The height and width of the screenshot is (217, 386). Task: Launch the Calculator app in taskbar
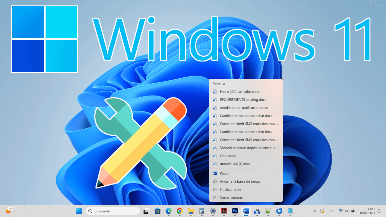click(202, 211)
